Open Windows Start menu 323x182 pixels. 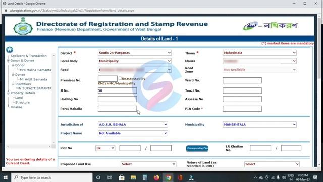(x=6, y=177)
